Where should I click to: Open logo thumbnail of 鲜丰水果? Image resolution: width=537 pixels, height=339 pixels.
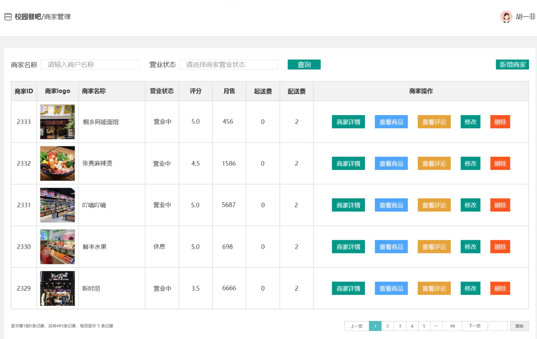point(57,247)
